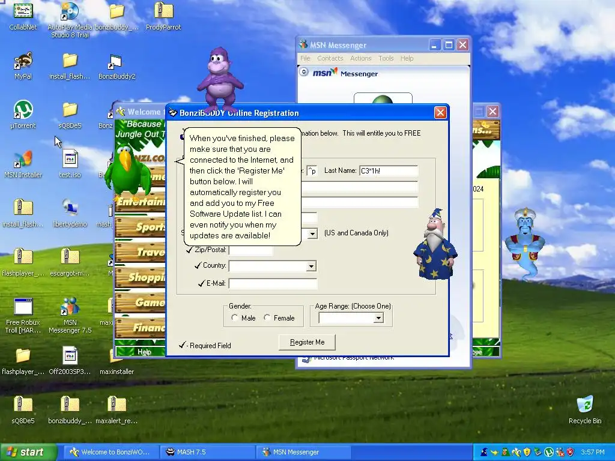Open the Recycle Bin

point(585,410)
